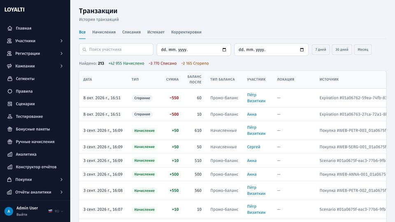
Task: Switch to the Корректировки tab
Action: pos(186,32)
